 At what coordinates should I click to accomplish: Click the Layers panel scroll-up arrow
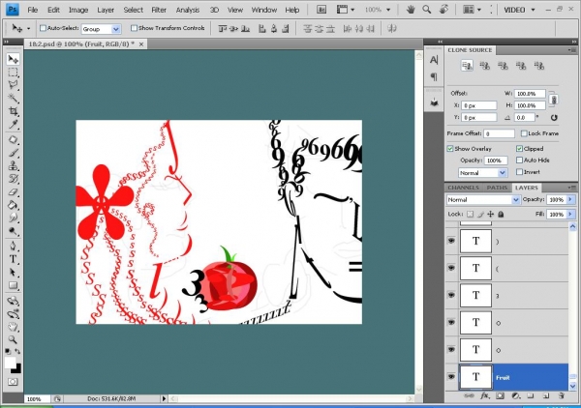coord(572,226)
